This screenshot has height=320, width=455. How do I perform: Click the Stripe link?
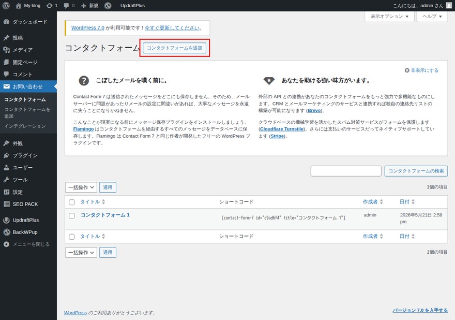(277, 136)
